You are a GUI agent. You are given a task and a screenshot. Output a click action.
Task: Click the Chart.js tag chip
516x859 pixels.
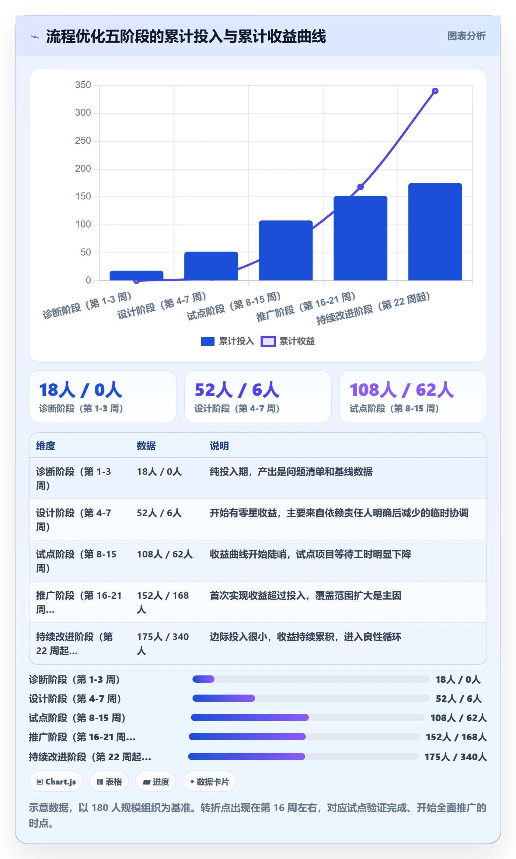[56, 782]
